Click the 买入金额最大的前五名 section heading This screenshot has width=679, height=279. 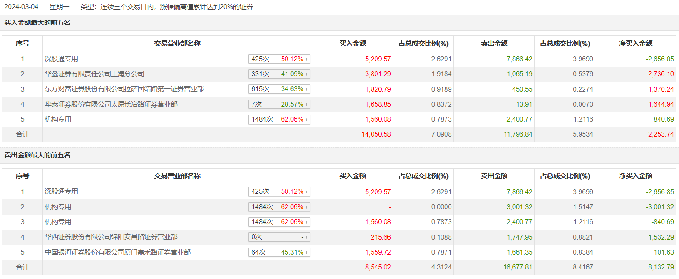click(x=38, y=22)
